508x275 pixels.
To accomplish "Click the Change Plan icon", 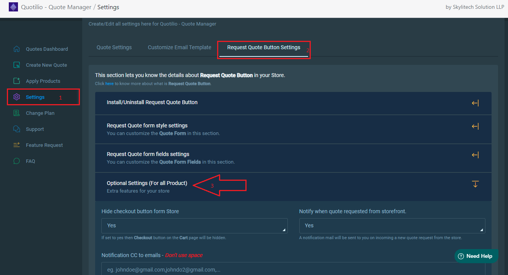I will tap(16, 113).
